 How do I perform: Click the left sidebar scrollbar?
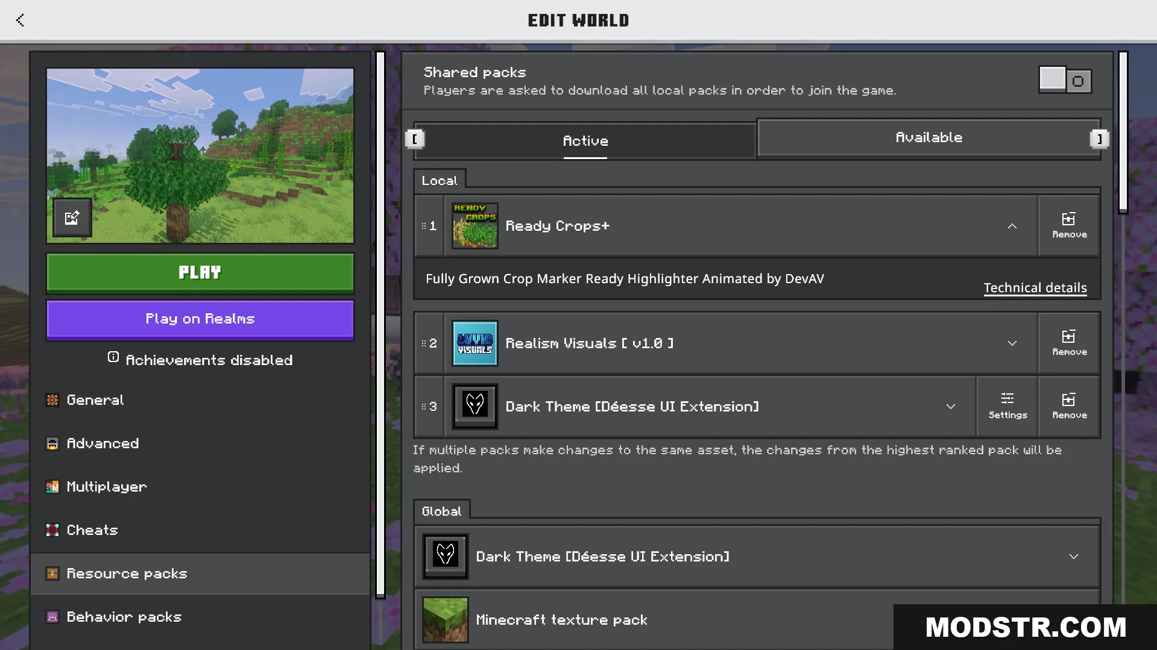pyautogui.click(x=380, y=325)
